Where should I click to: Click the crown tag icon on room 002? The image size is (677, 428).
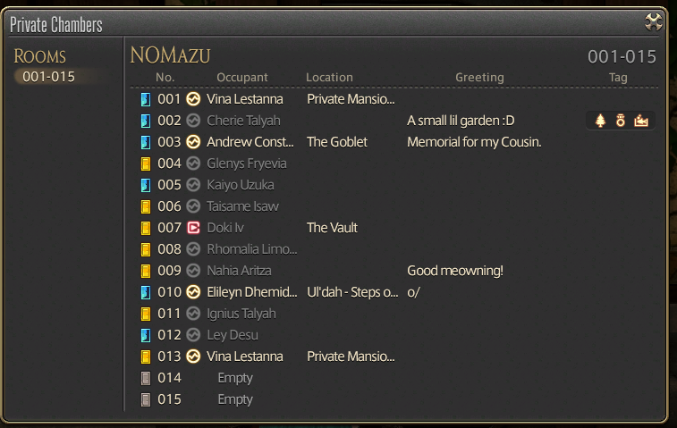point(641,121)
